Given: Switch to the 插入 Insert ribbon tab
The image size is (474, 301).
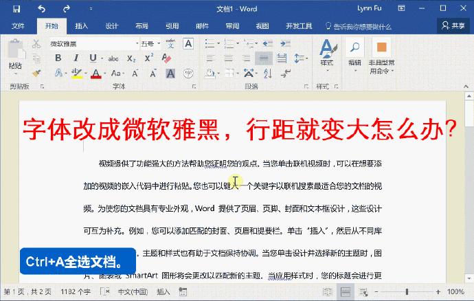Looking at the screenshot, I should pos(81,26).
